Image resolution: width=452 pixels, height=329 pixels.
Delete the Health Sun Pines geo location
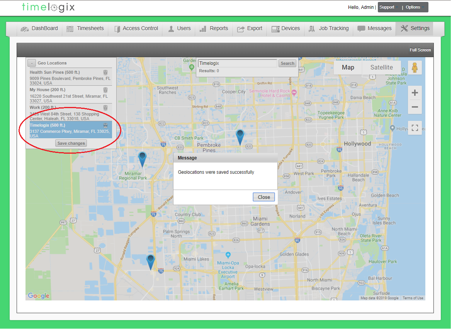click(105, 73)
